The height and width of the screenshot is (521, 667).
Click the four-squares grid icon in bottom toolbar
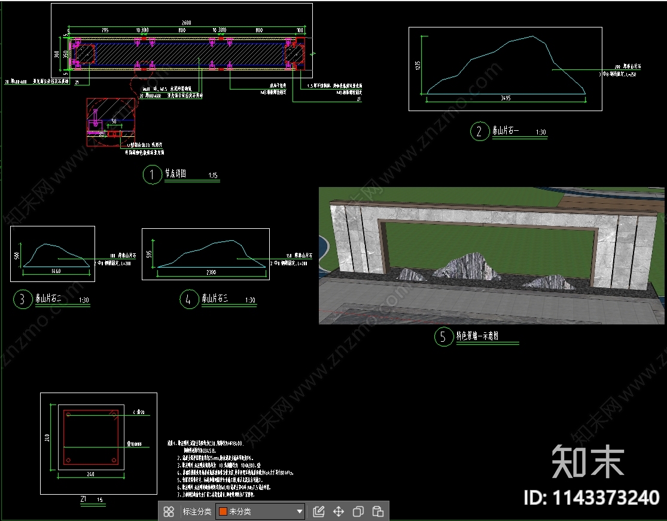(x=169, y=511)
